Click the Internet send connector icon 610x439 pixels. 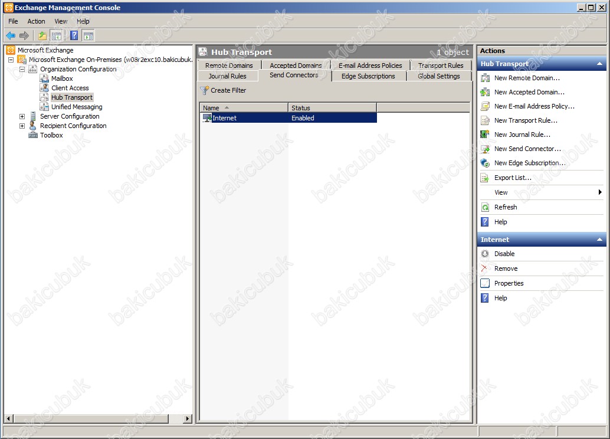[x=207, y=118]
